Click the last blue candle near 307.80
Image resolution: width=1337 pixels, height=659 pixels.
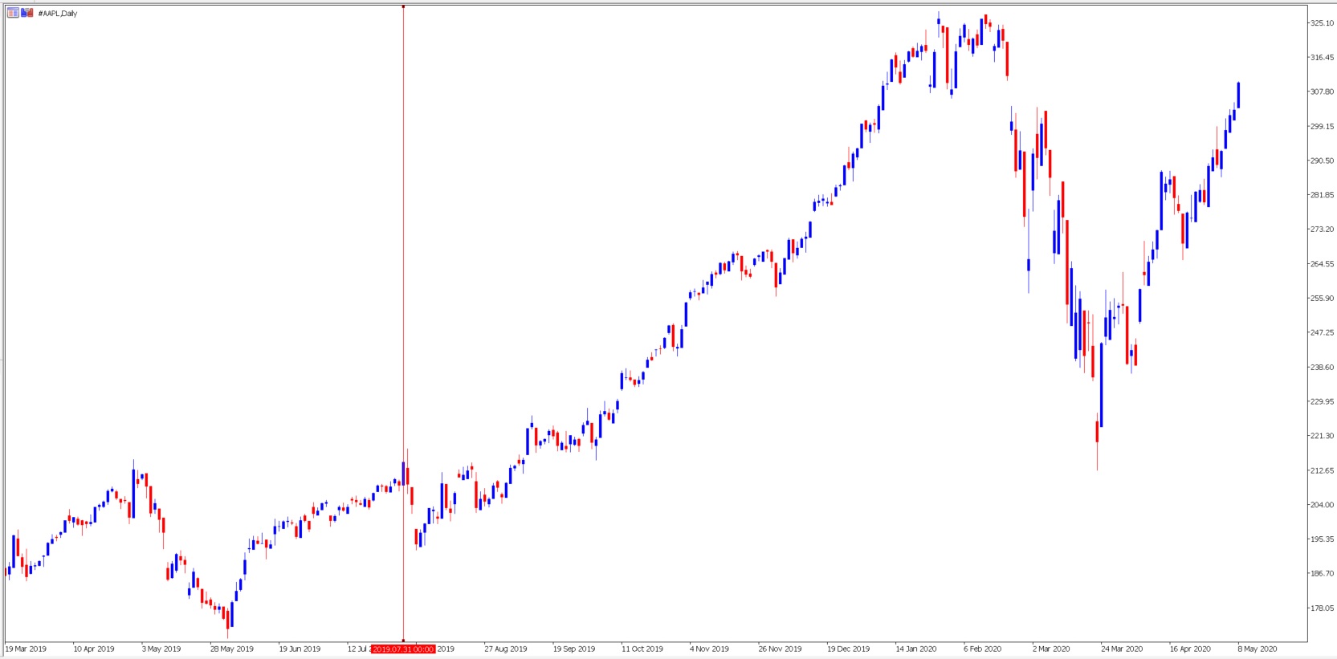1238,95
